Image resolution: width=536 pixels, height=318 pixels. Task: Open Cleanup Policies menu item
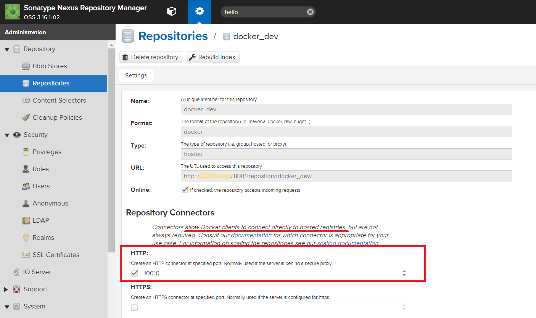pyautogui.click(x=57, y=117)
